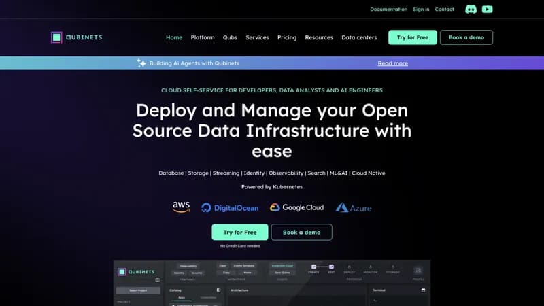
Task: Click the dashboard preview image
Action: tap(271, 283)
